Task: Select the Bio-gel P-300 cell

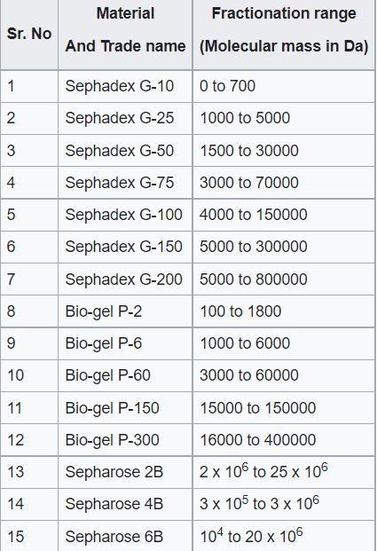Action: pyautogui.click(x=125, y=440)
